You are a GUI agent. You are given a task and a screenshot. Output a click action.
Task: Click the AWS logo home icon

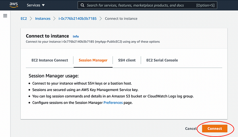(14, 5)
